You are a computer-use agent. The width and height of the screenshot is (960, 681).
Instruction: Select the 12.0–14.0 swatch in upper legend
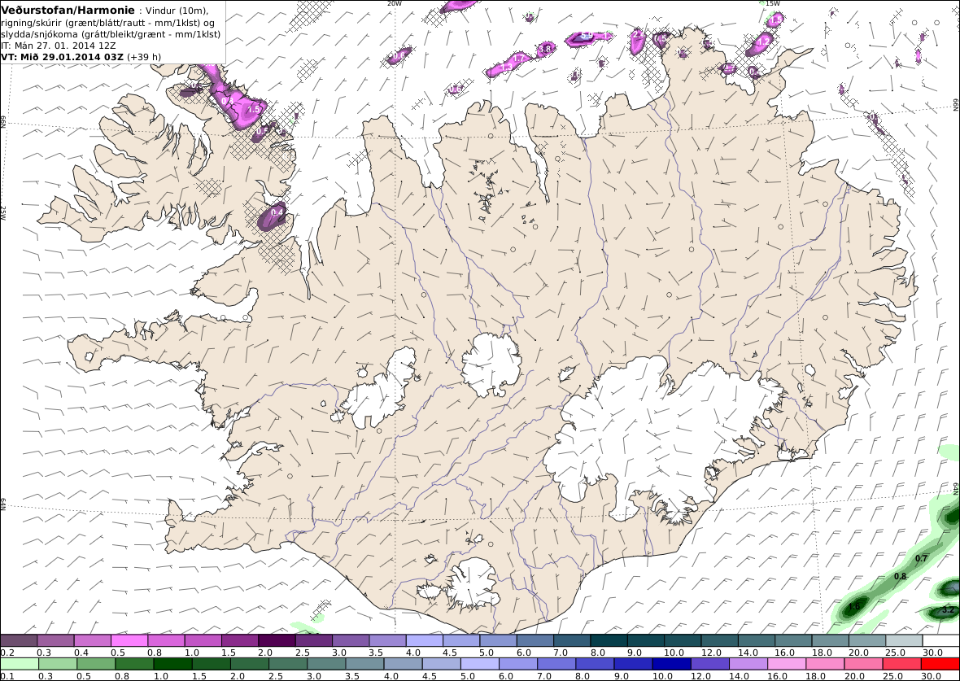coord(720,640)
